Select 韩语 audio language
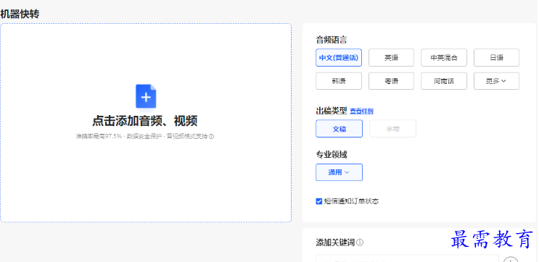The height and width of the screenshot is (262, 539). (x=339, y=81)
